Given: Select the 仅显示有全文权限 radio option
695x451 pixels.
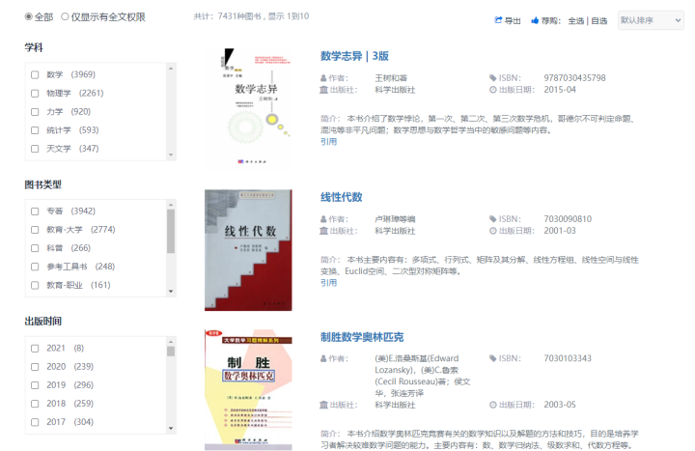Looking at the screenshot, I should click(65, 16).
